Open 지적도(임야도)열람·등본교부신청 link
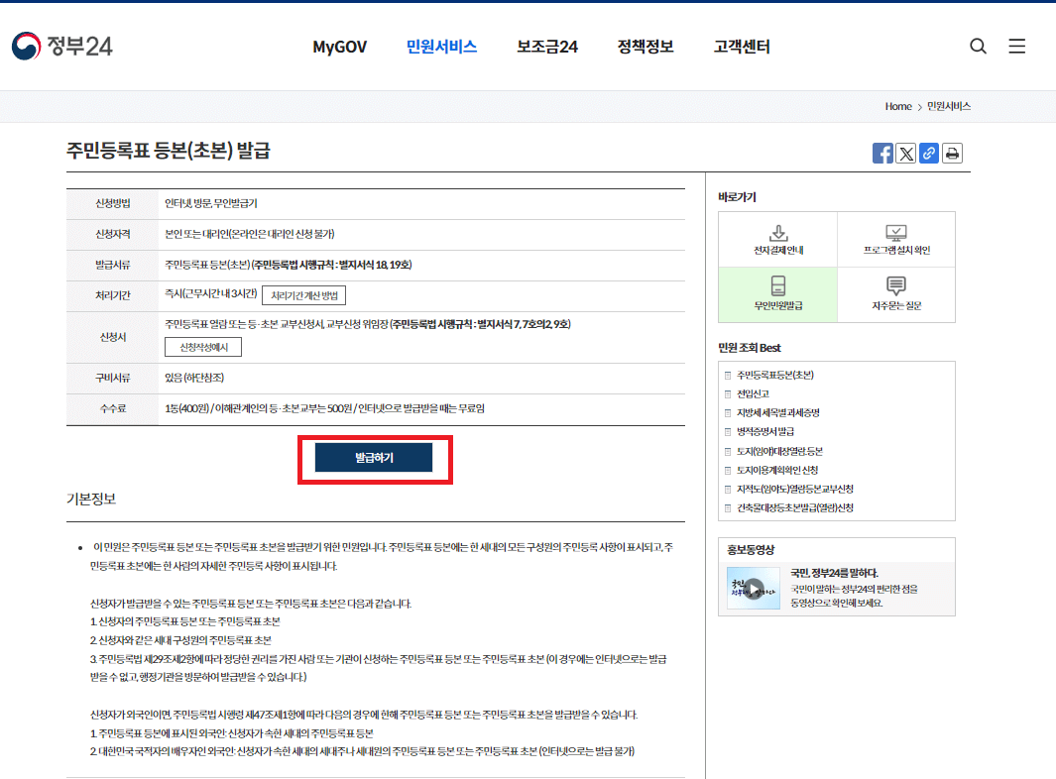This screenshot has width=1056, height=779. coord(794,489)
